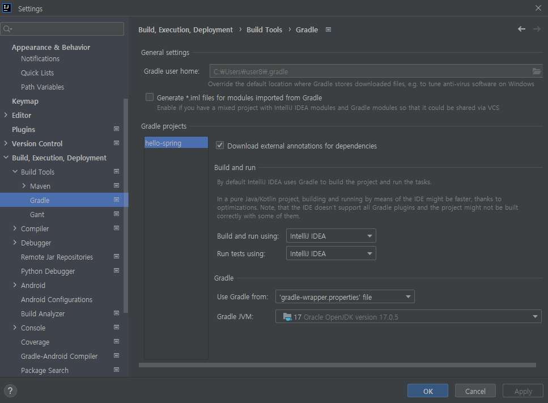Click project-level icon next to Gradle breadcrumb
This screenshot has height=403, width=548.
[x=328, y=29]
